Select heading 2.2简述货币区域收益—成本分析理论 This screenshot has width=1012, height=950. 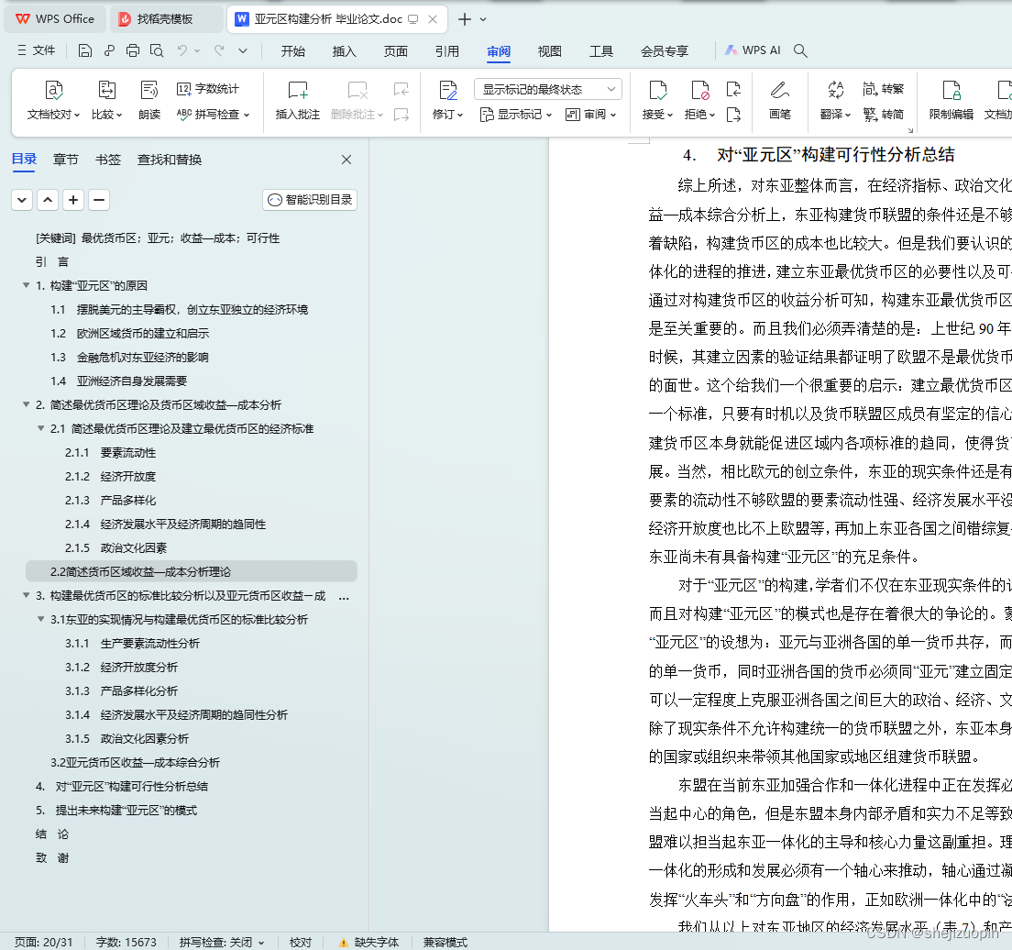coord(191,571)
